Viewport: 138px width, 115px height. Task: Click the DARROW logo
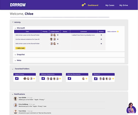coord(18,5)
